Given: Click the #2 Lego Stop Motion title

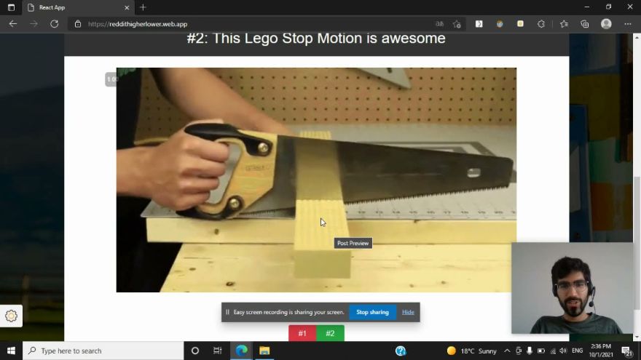Looking at the screenshot, I should 316,39.
